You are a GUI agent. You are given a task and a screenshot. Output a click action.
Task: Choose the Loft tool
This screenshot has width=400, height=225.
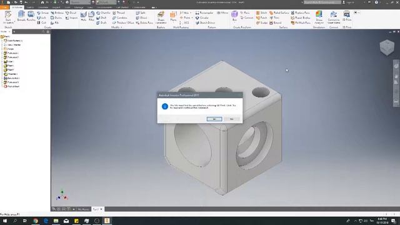click(x=42, y=18)
